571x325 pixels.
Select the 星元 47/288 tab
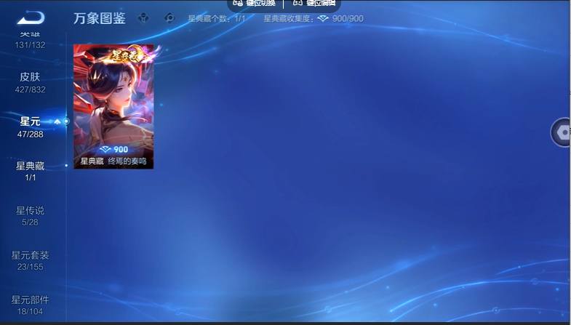click(x=31, y=127)
